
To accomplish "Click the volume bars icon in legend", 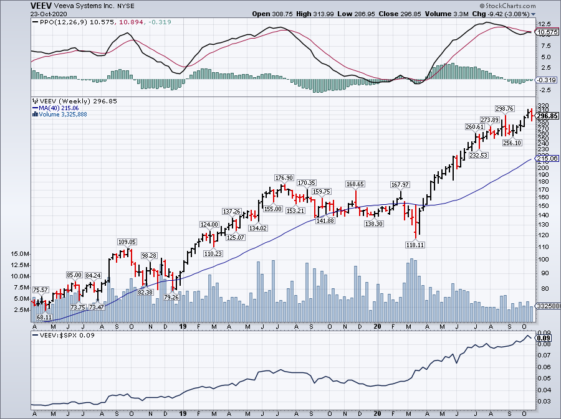I will click(x=35, y=115).
